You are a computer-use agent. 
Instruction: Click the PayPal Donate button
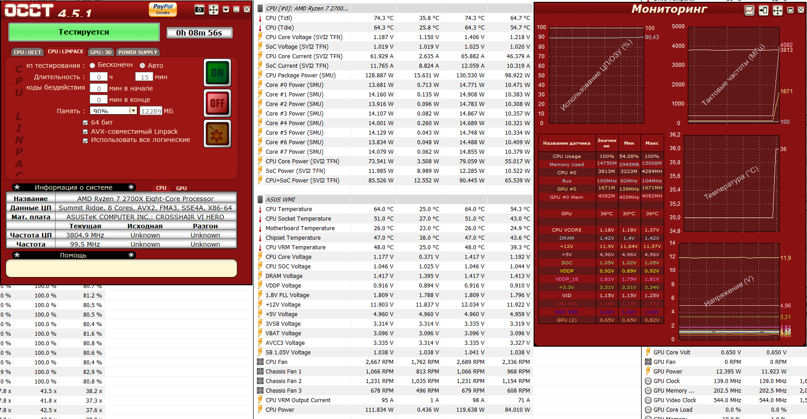[163, 9]
